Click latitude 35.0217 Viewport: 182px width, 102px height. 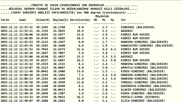(x=42, y=60)
